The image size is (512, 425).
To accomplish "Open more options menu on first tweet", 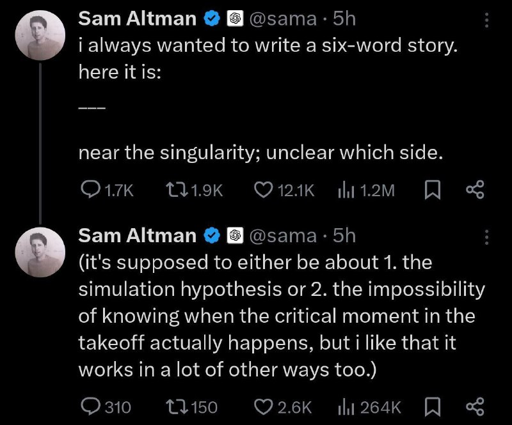I will (486, 20).
